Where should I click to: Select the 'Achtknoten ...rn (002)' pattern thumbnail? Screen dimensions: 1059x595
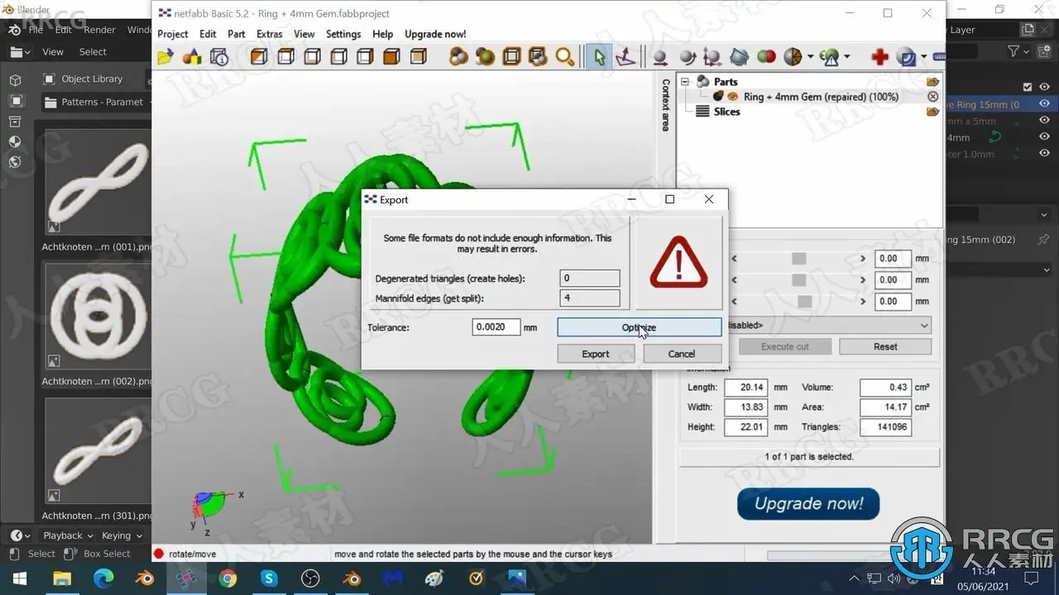pyautogui.click(x=97, y=317)
